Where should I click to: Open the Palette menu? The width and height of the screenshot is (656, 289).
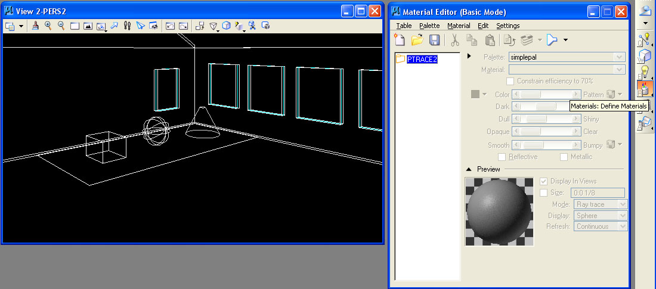(429, 26)
